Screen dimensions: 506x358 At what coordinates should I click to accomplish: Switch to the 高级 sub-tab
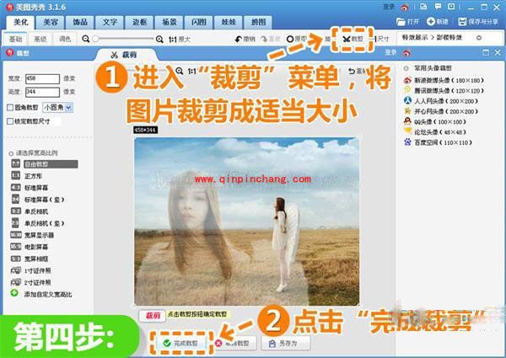point(40,39)
